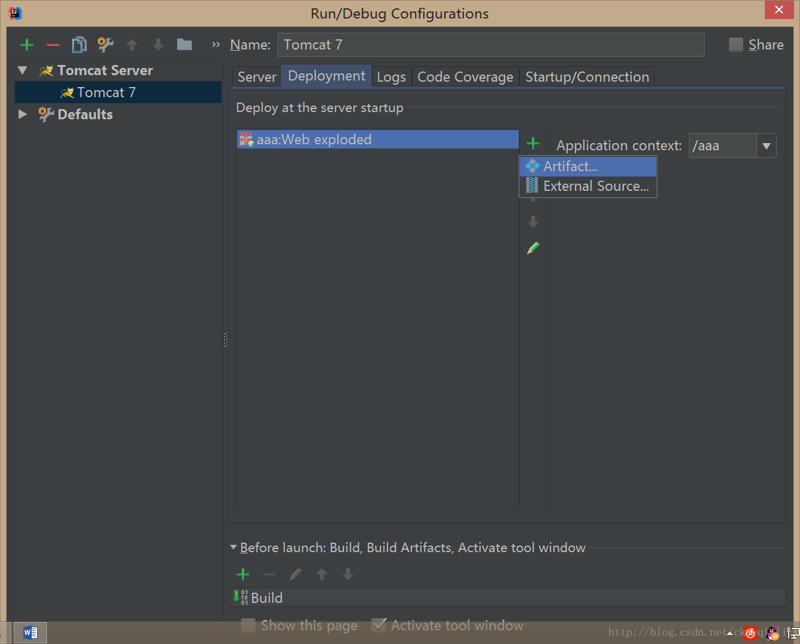Remove configuration with the red minus icon
800x644 pixels.
click(x=53, y=45)
